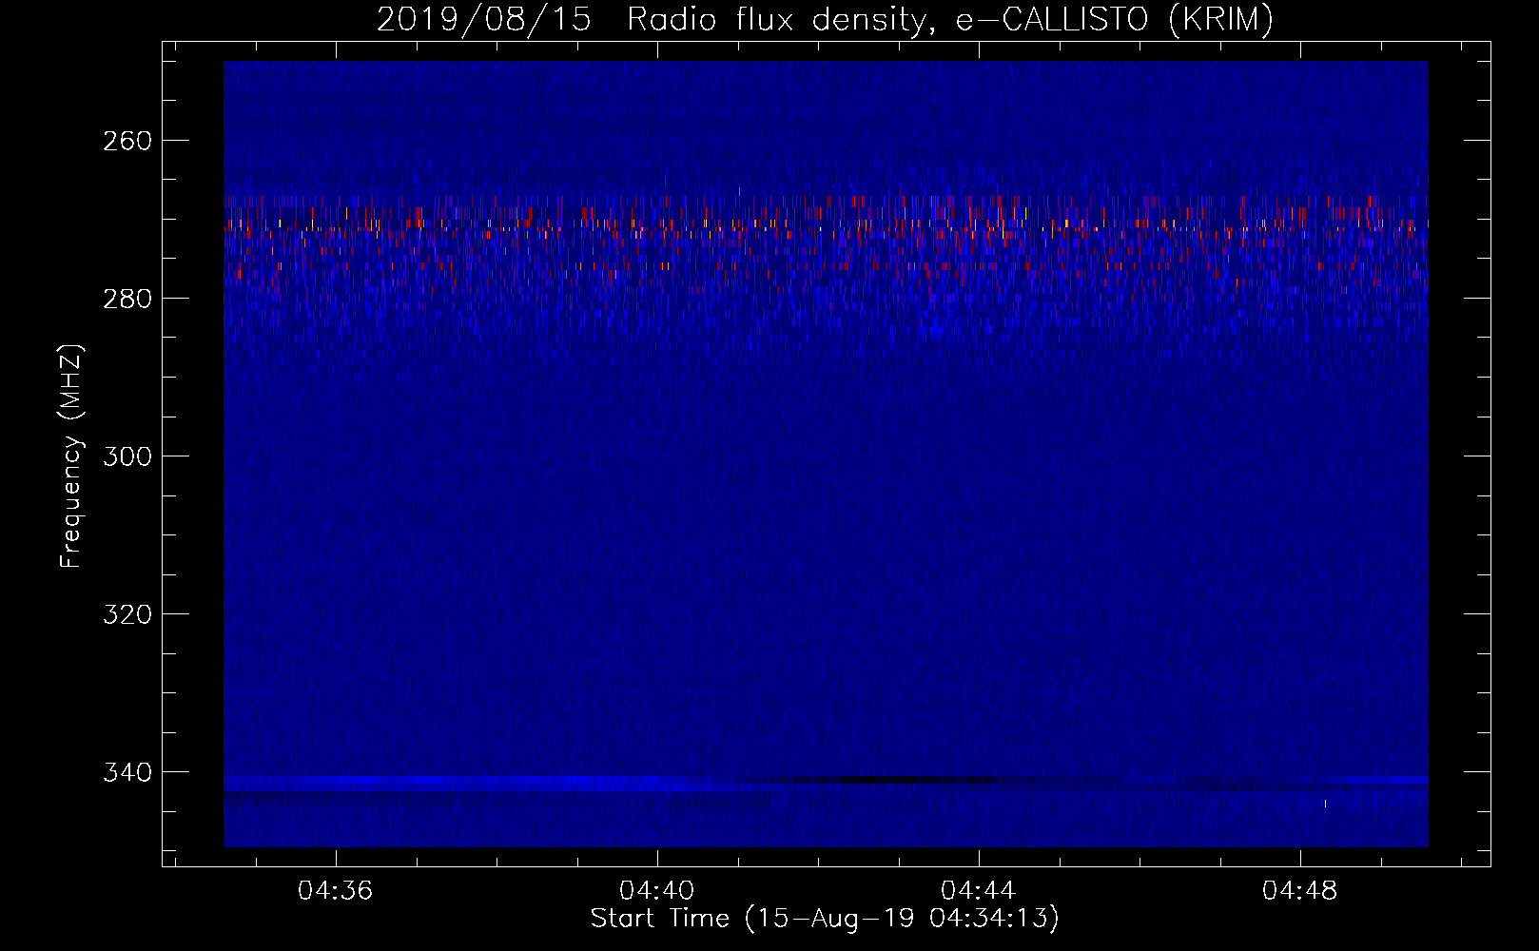Click the 'Start Time (15-Aug-19 04:34:13)' label

point(825,919)
